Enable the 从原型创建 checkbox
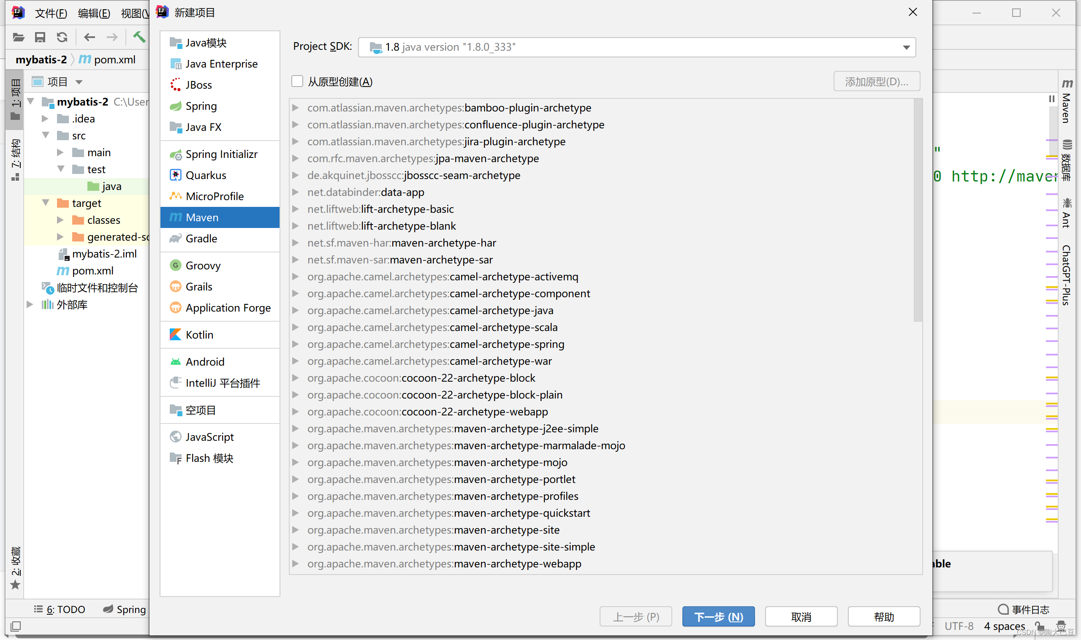Image resolution: width=1081 pixels, height=640 pixels. (x=297, y=81)
